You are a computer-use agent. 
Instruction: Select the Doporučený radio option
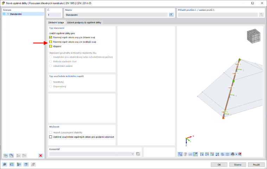[x=51, y=86]
